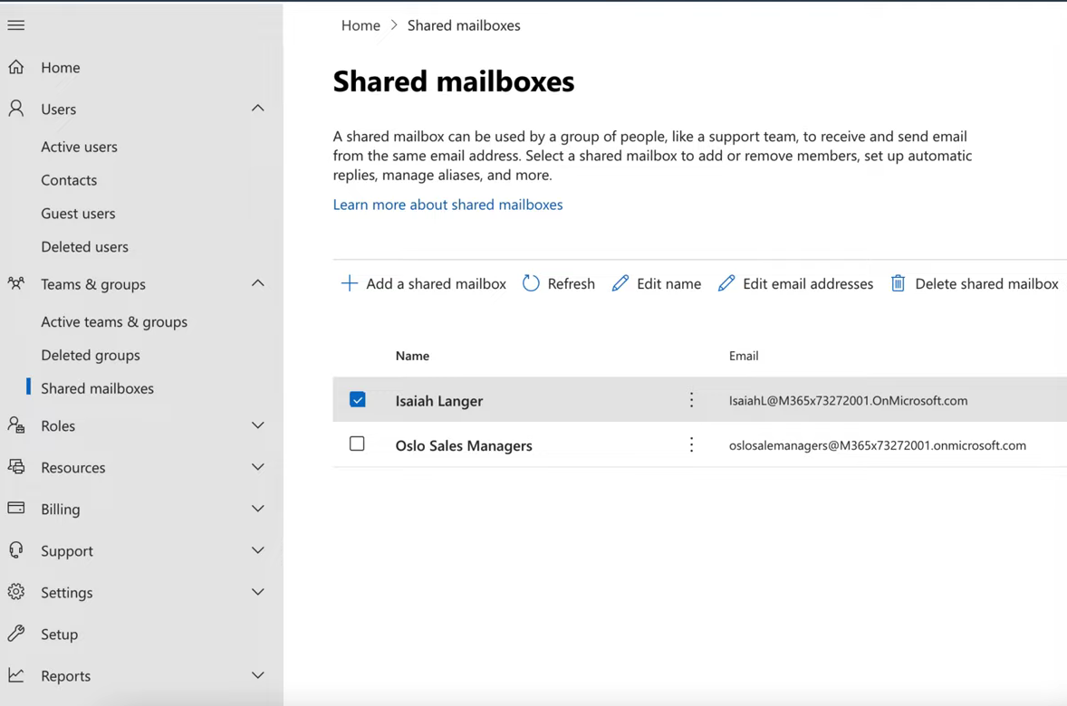This screenshot has height=706, width=1067.
Task: Click oslosalemanagers@M365x73272001.onmicrosoft.com email
Action: [877, 444]
